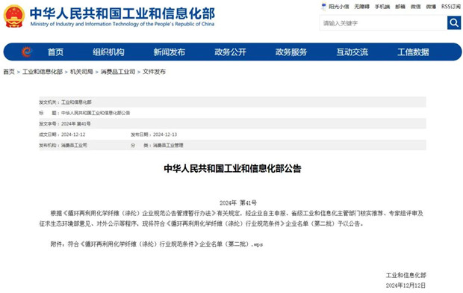
Task: Go to 机关司局 breadcrumb link
Action: pyautogui.click(x=81, y=72)
